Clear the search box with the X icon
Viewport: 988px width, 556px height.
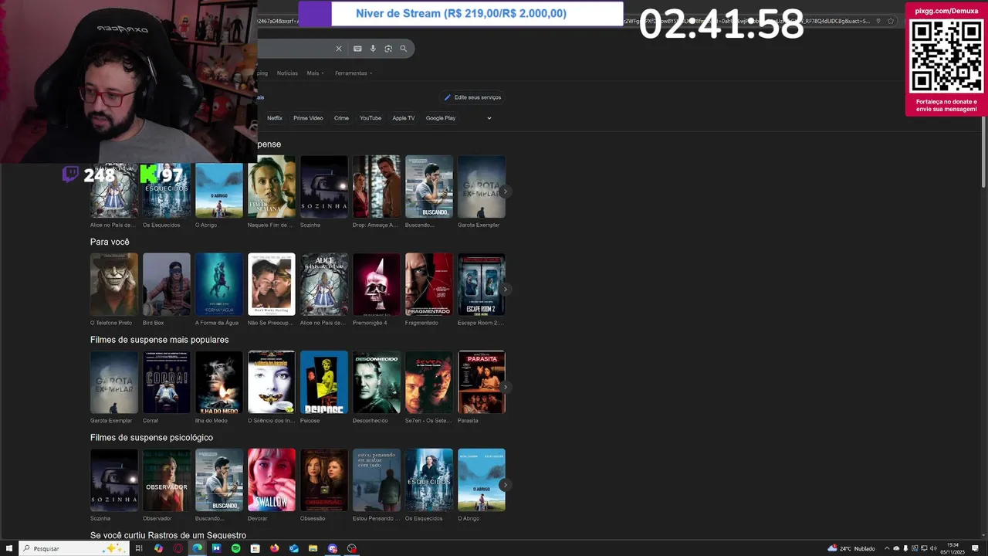338,49
